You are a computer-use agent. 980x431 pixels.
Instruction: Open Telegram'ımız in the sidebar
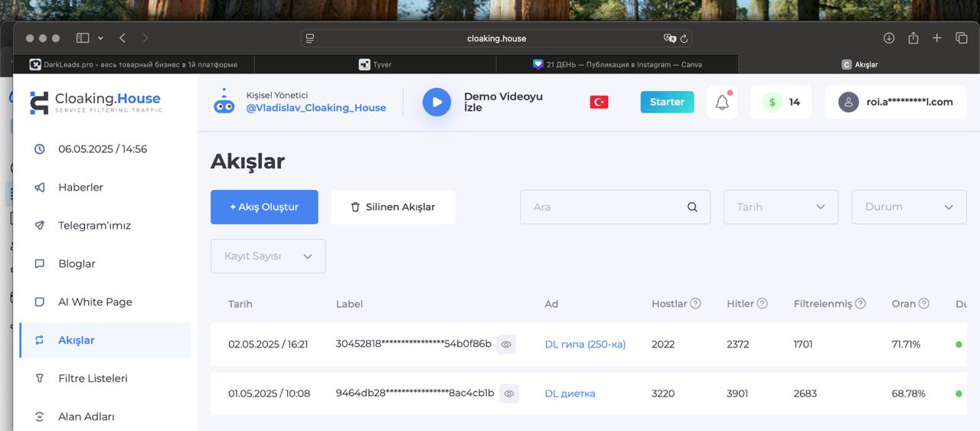[x=105, y=225]
